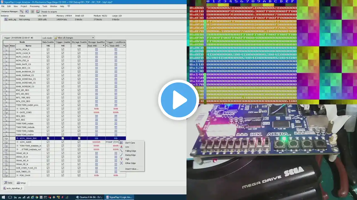The width and height of the screenshot is (357, 200).
Task: Click the Read Data icon in Instance Manager
Action: (x=38, y=11)
